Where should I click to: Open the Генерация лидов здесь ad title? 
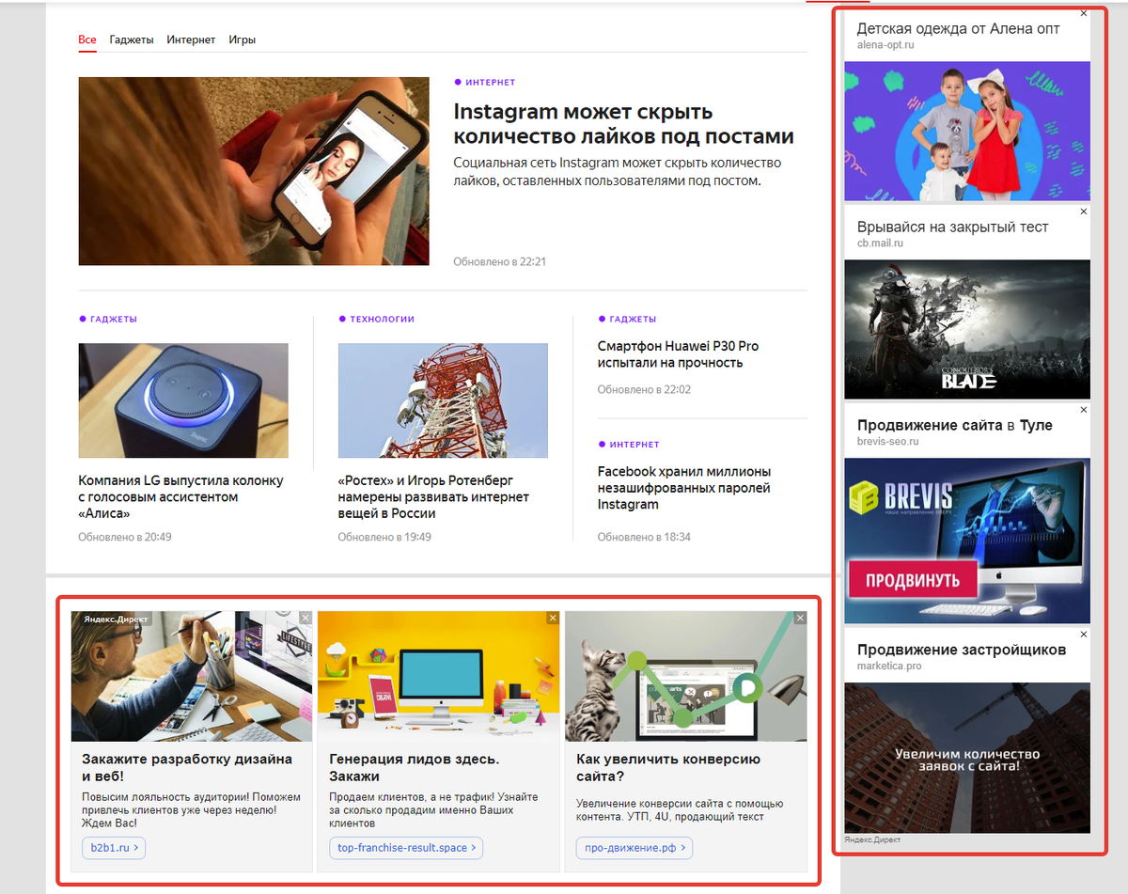tap(415, 767)
